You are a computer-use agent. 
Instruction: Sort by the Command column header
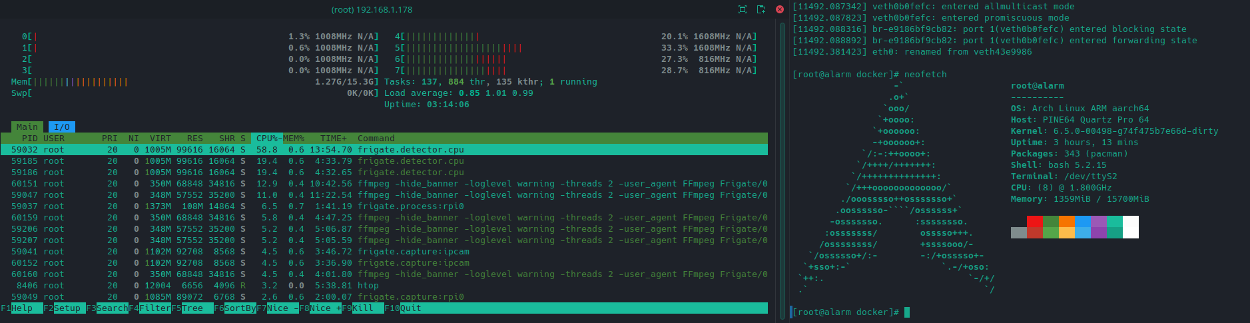[x=376, y=138]
